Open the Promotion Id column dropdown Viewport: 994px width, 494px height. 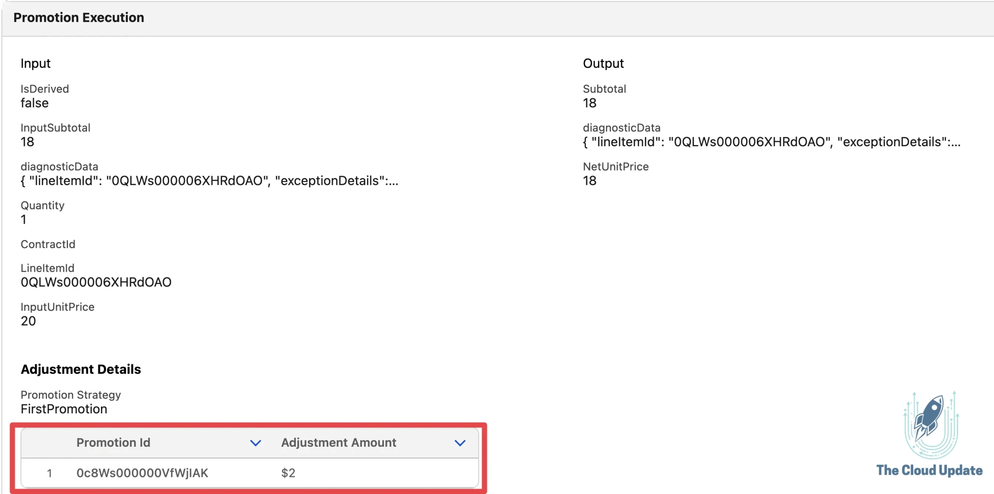point(255,442)
